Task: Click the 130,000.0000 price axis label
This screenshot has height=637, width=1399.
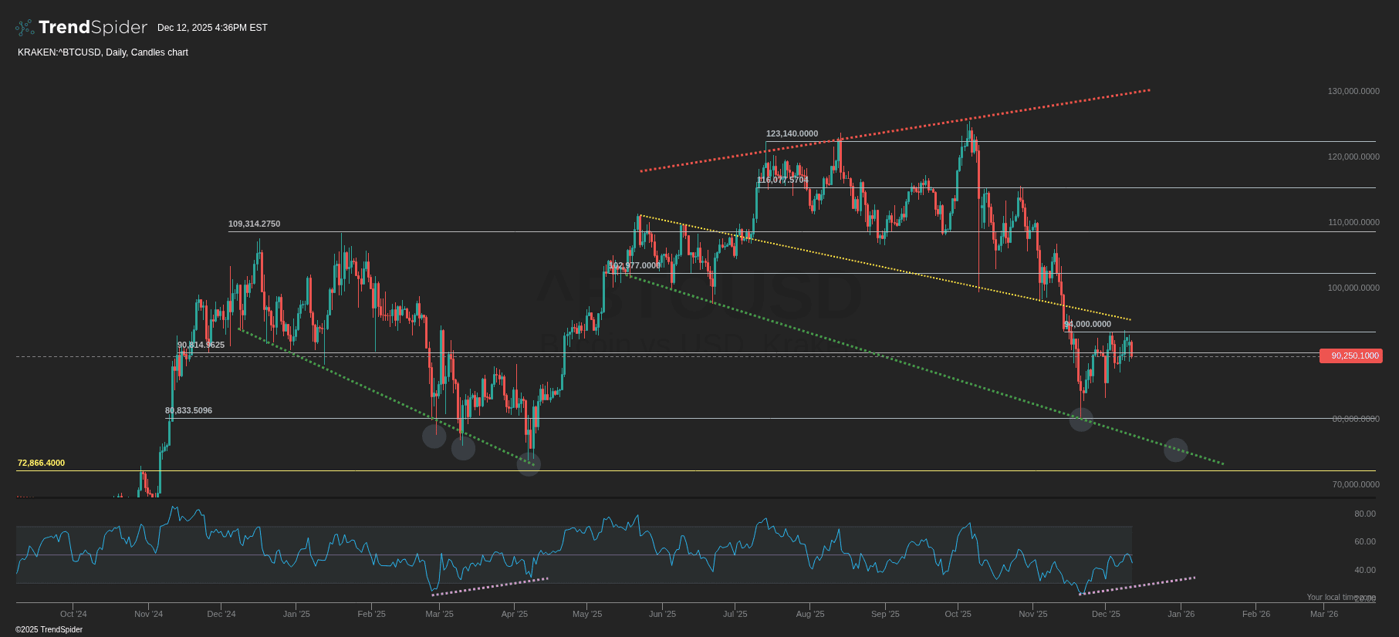Action: point(1353,91)
